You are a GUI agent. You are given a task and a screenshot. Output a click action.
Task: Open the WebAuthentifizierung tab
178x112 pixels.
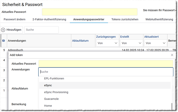[x=159, y=19]
